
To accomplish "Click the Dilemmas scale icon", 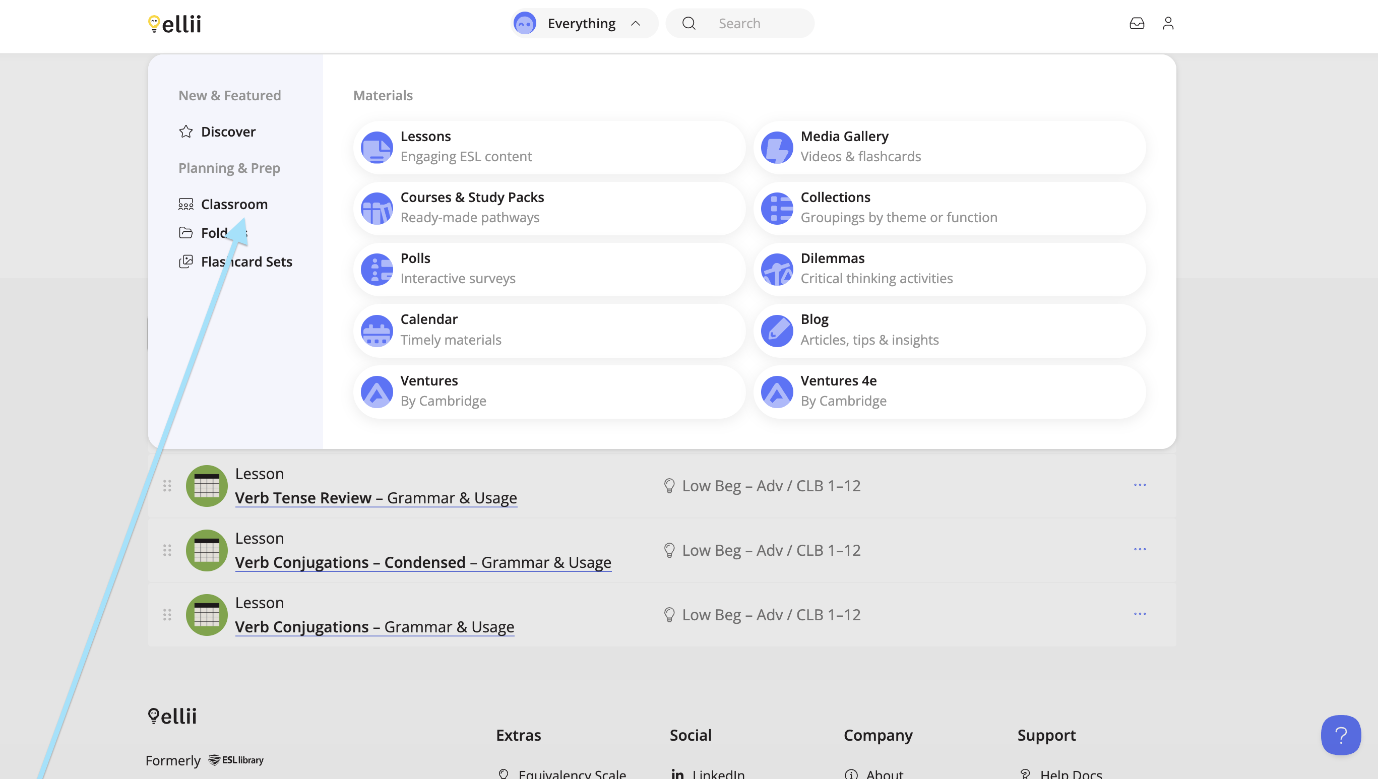I will (x=777, y=269).
